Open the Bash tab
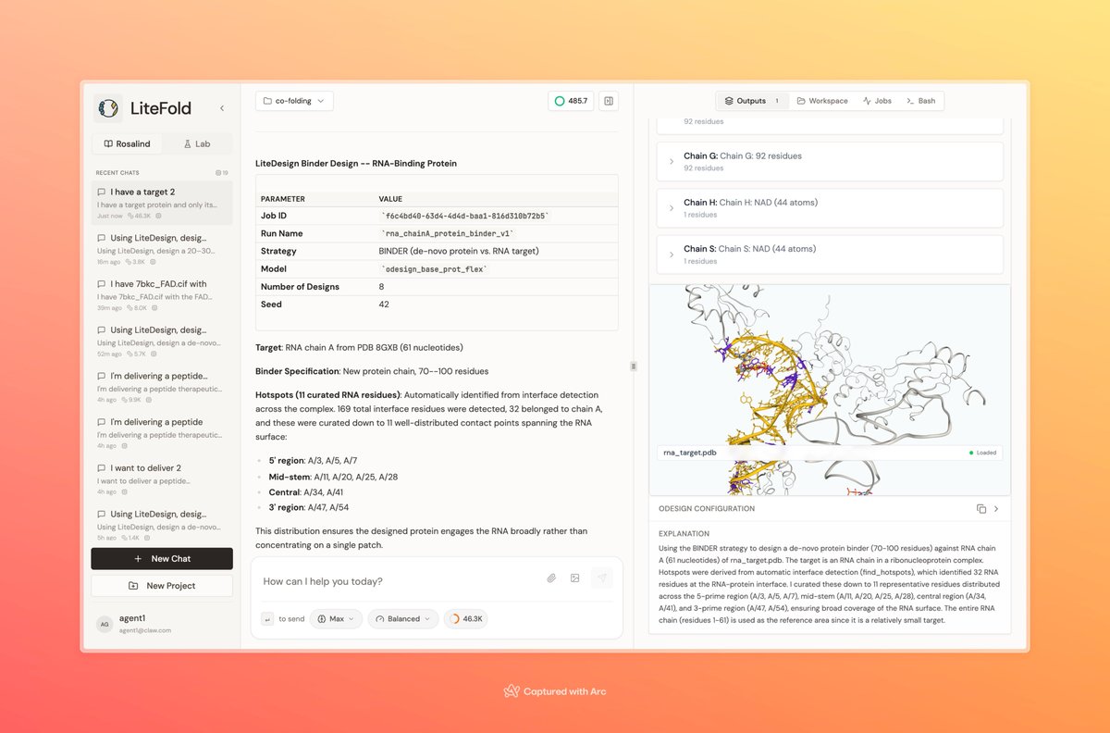Screen dimensions: 1110x733 pyautogui.click(x=920, y=101)
